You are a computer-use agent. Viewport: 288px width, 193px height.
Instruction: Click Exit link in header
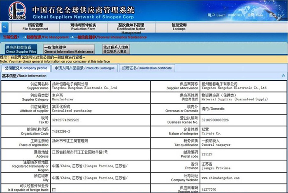276,15
